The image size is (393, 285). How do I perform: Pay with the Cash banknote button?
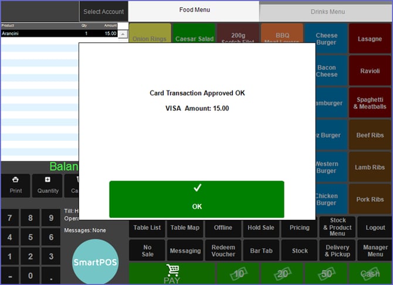click(370, 273)
